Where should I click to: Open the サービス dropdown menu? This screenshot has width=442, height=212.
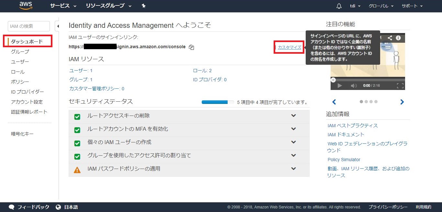63,6
